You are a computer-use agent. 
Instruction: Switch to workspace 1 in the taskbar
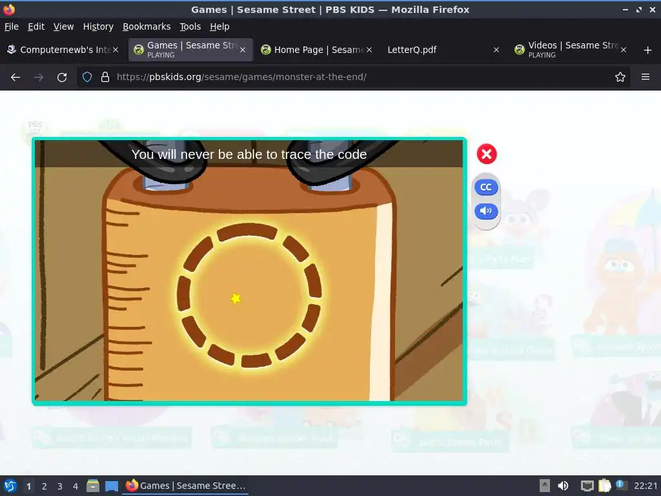click(28, 486)
